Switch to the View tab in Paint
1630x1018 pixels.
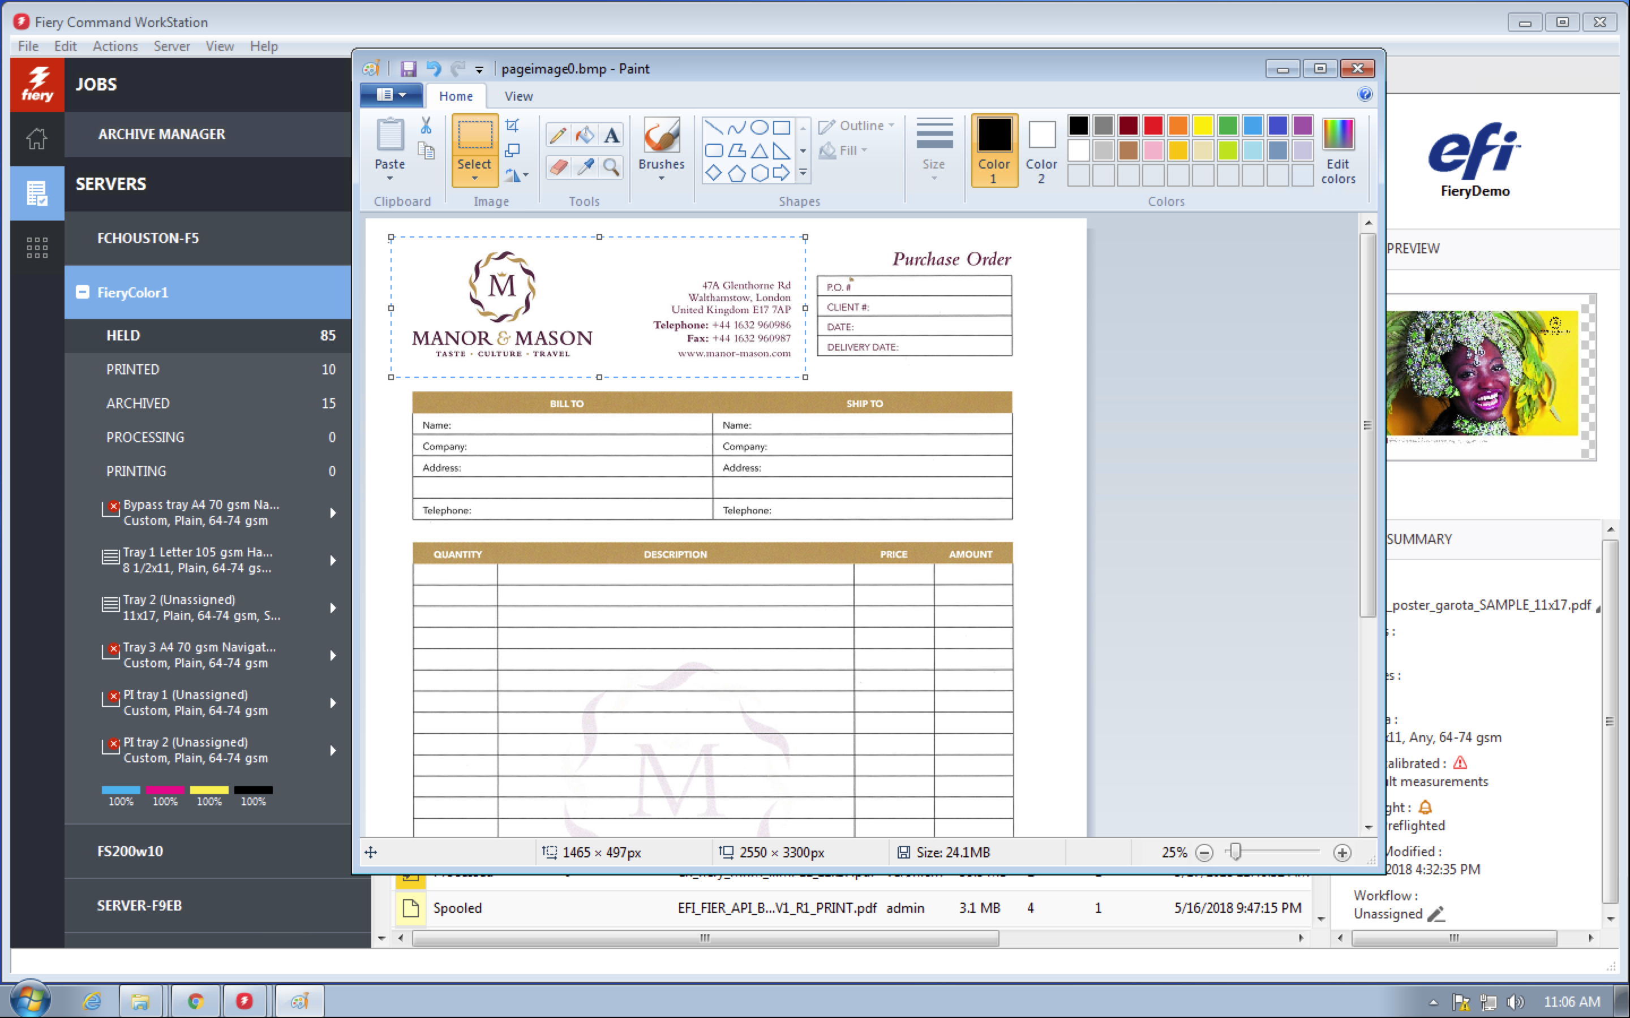point(518,96)
